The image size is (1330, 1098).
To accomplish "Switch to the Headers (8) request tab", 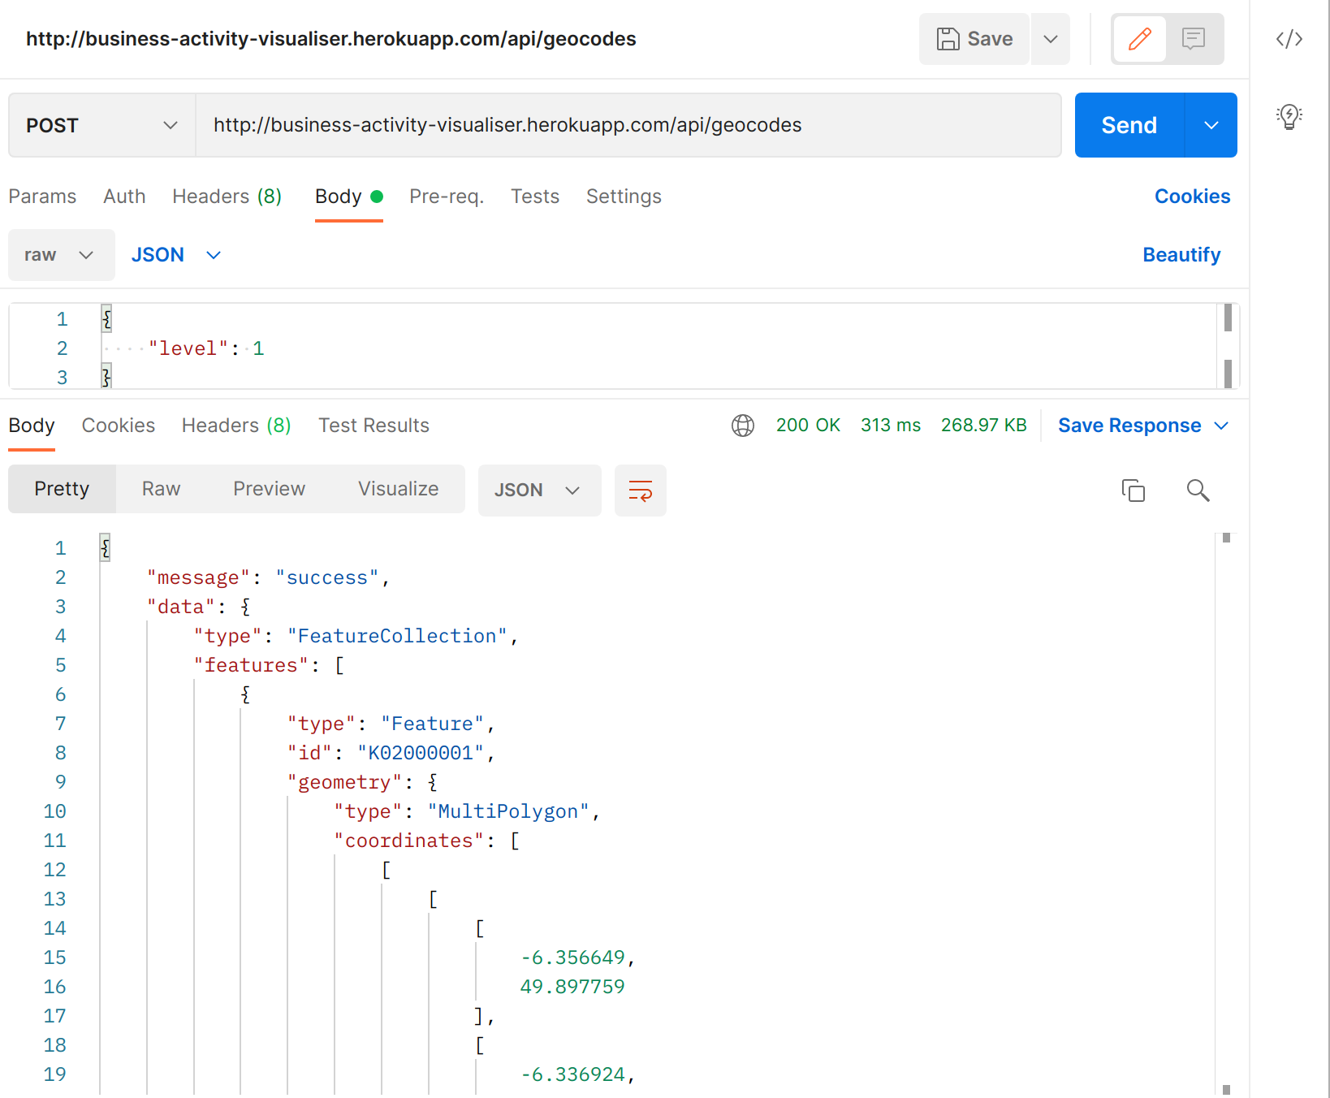I will point(227,197).
